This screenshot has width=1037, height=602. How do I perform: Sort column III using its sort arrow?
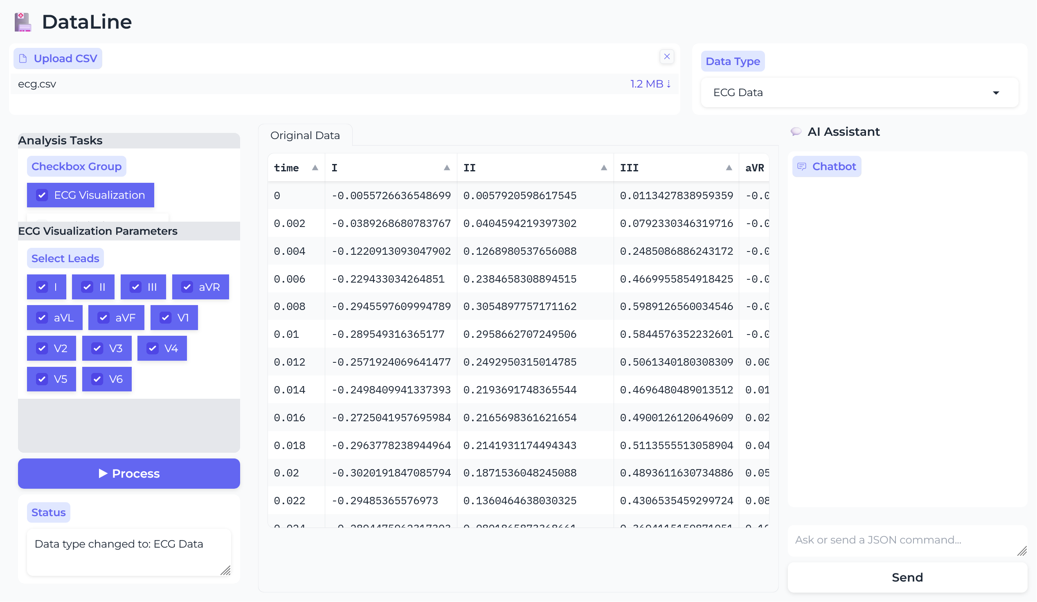(729, 168)
